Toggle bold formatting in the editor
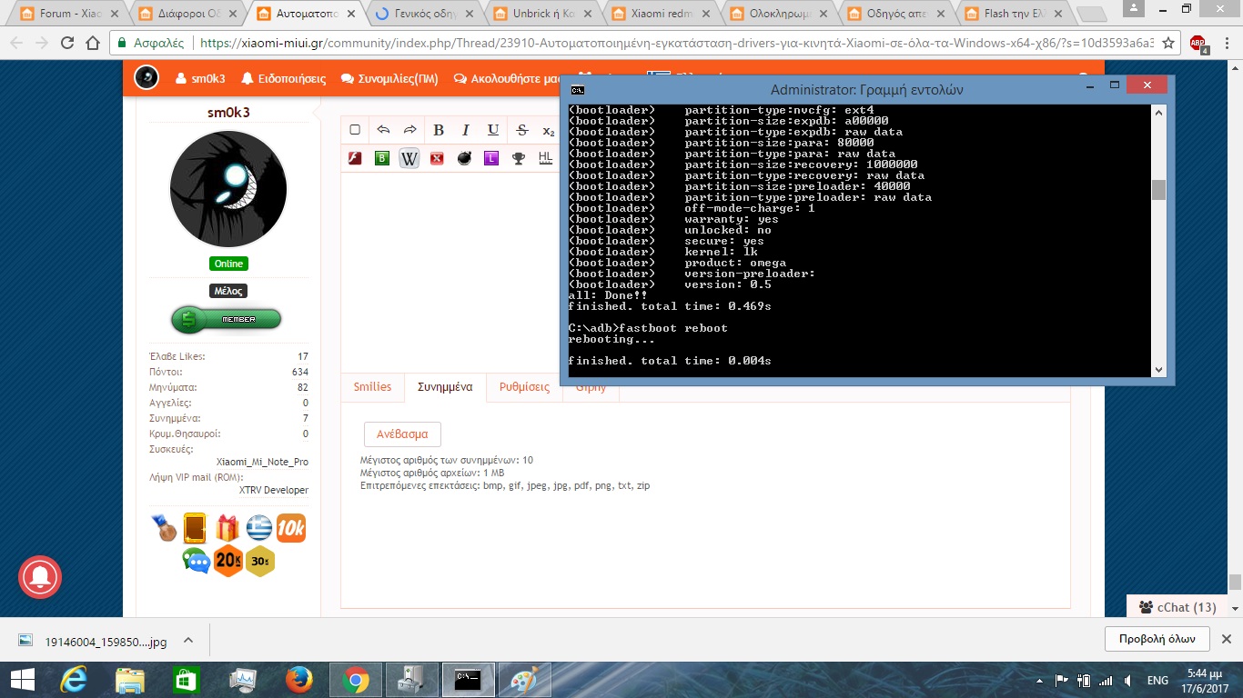Image resolution: width=1243 pixels, height=698 pixels. (x=439, y=130)
